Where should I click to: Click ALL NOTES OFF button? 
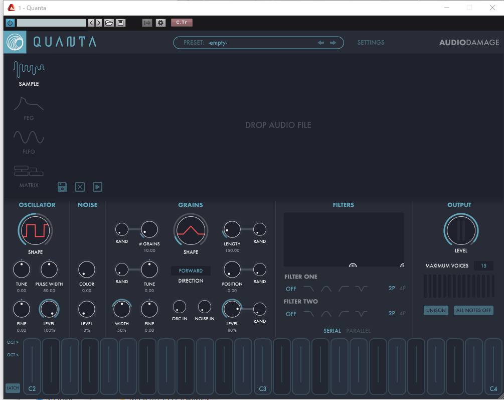pyautogui.click(x=473, y=311)
